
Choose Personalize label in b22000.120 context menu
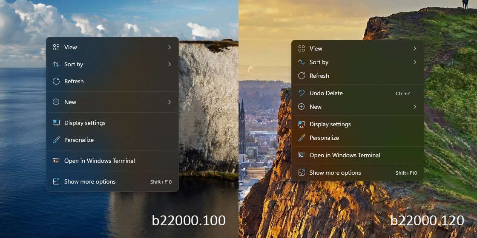[324, 138]
